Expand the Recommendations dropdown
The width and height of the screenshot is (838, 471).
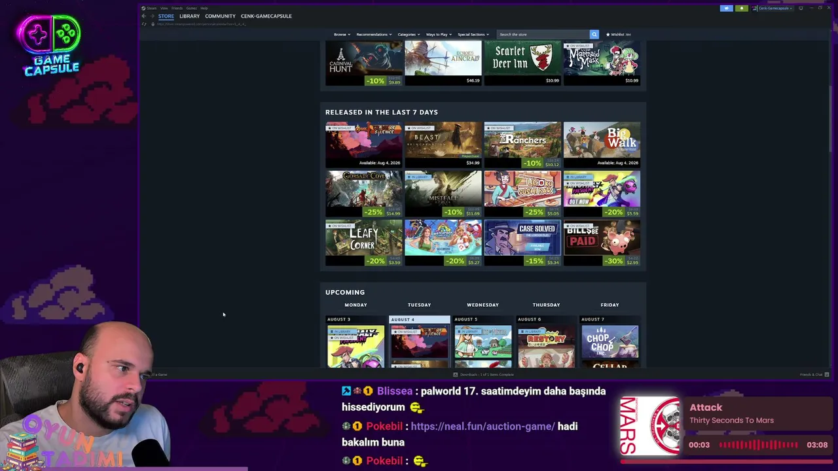pyautogui.click(x=374, y=34)
